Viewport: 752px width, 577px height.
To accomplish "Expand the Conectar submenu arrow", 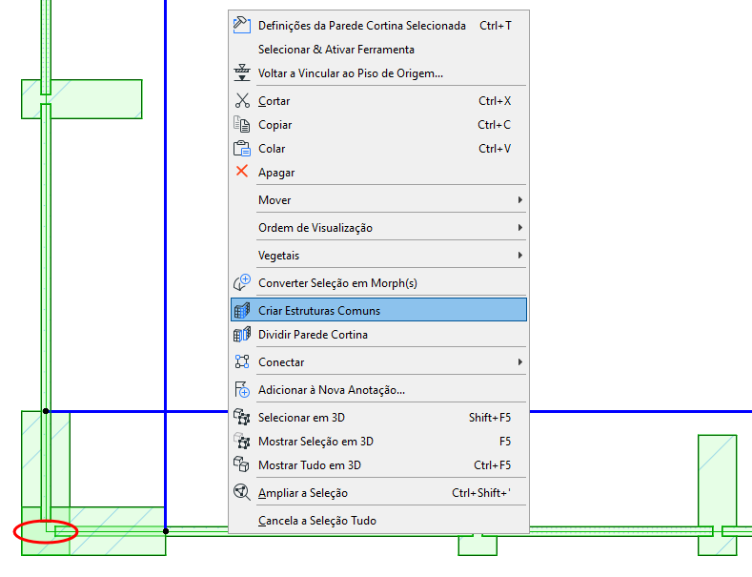I will [x=519, y=362].
